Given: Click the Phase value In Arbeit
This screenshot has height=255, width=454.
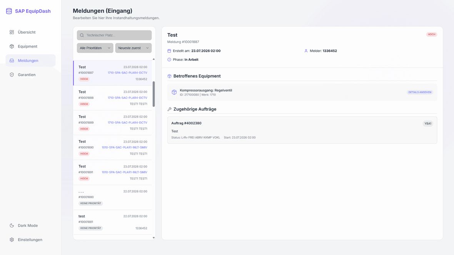Looking at the screenshot, I should coord(191,60).
